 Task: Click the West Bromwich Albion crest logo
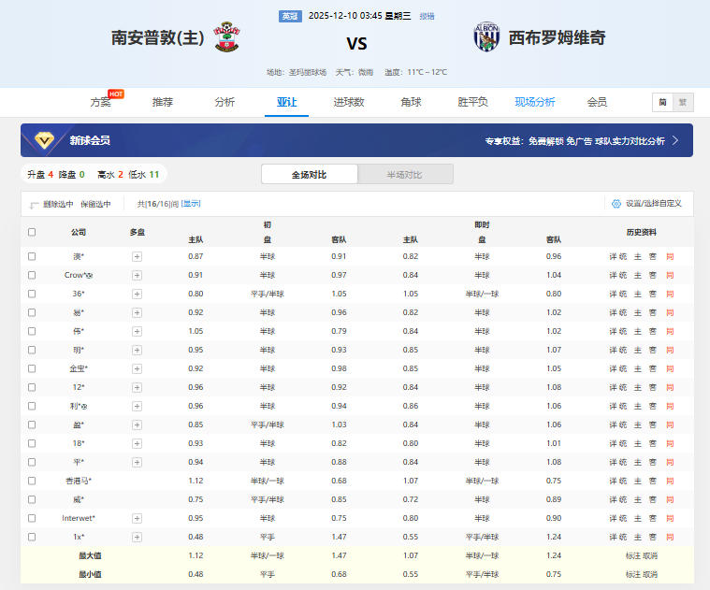click(486, 37)
